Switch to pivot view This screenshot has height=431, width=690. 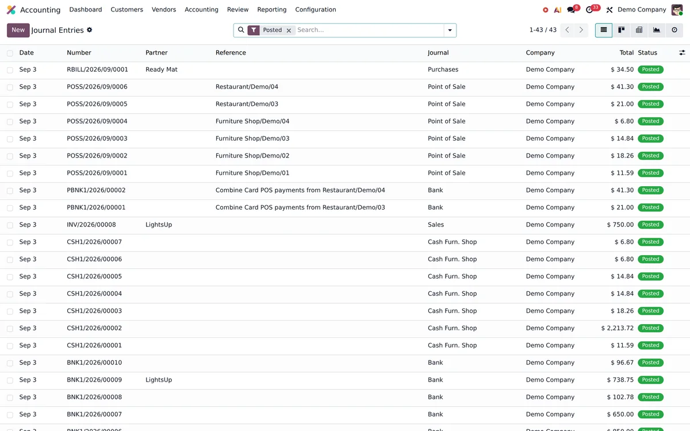[639, 30]
